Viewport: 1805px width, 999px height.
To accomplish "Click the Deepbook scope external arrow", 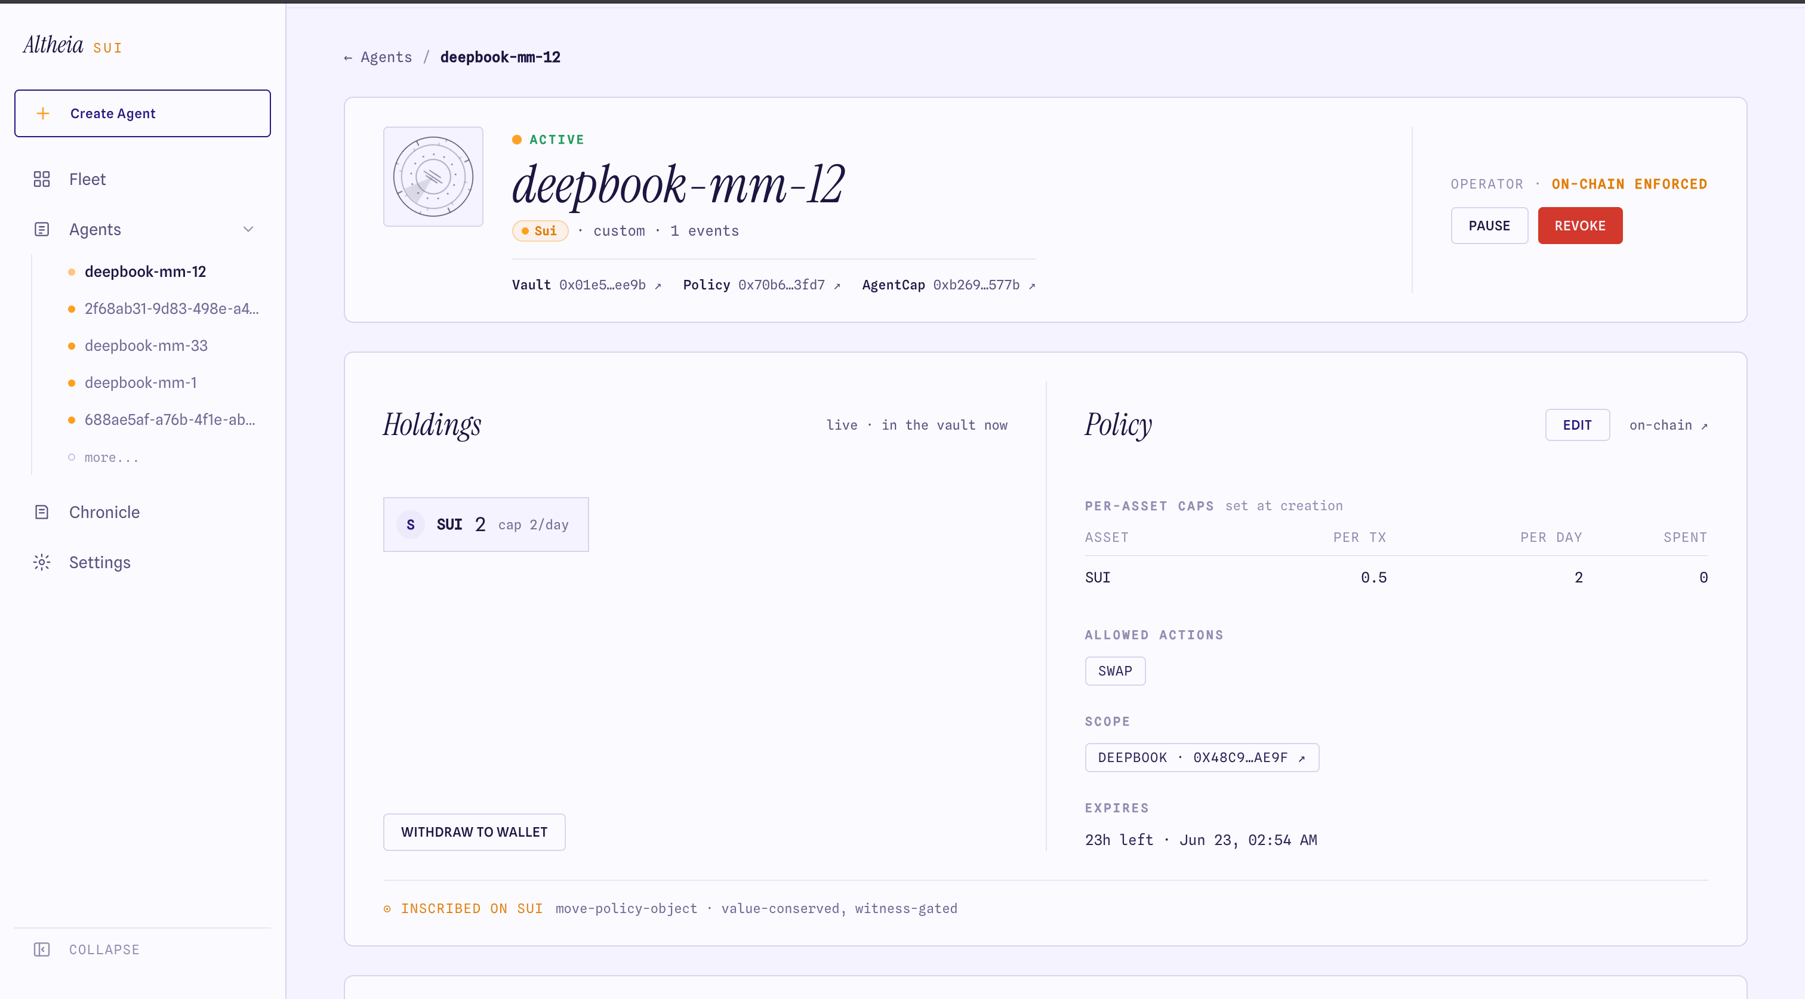I will [1302, 758].
